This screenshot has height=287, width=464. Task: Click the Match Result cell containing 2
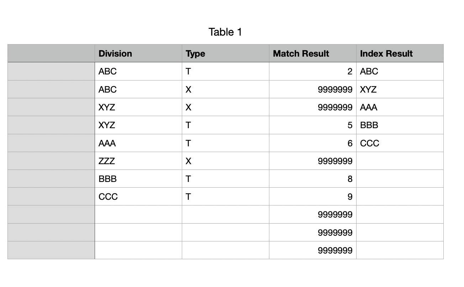(x=312, y=72)
